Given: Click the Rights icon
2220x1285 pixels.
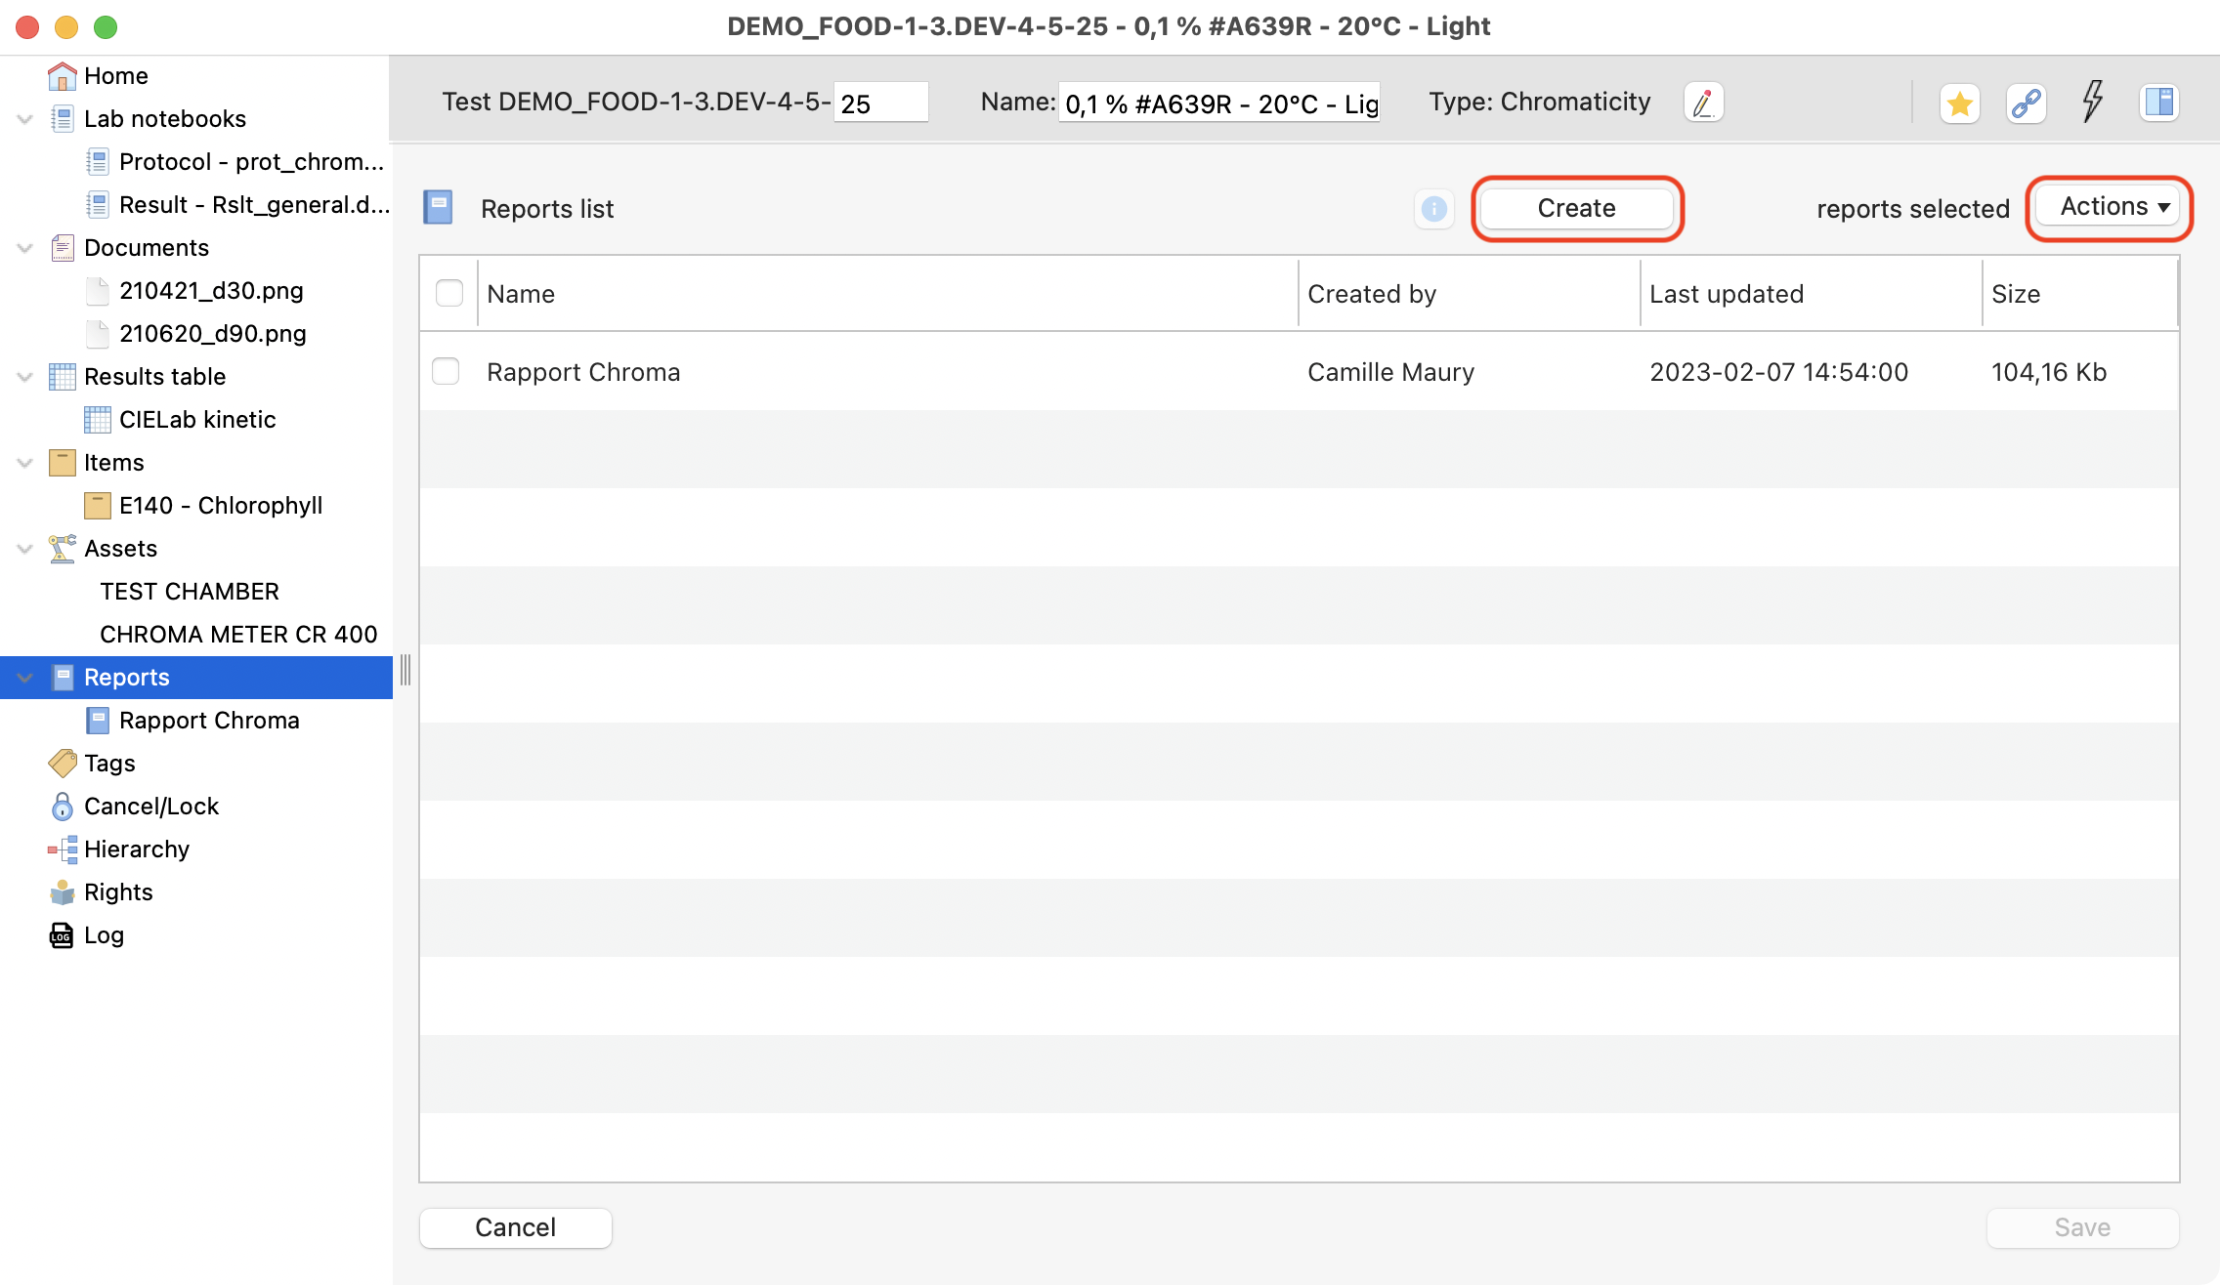Looking at the screenshot, I should (x=62, y=892).
